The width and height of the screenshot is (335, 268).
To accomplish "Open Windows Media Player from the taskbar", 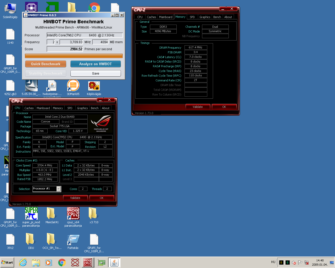I will 49,263.
